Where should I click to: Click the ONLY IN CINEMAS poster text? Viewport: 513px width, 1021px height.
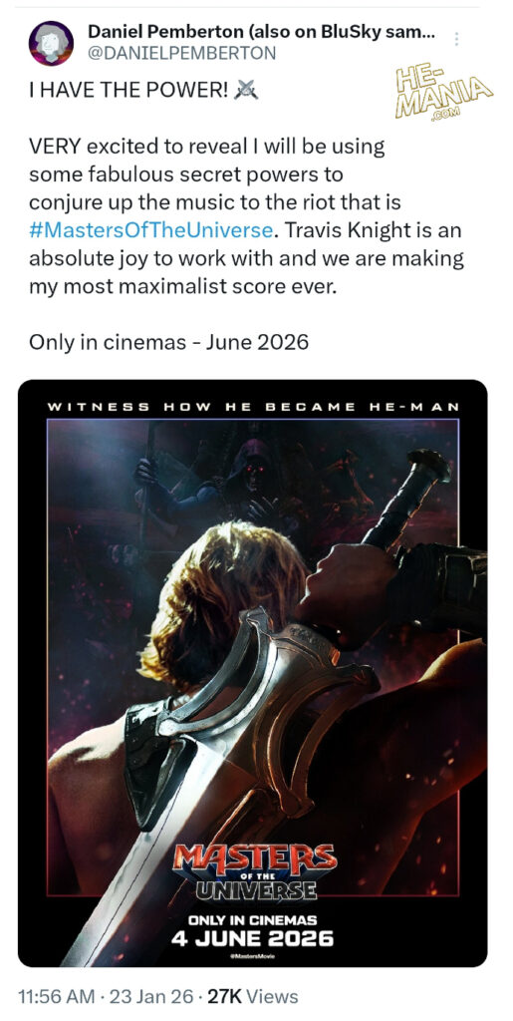pos(252,920)
